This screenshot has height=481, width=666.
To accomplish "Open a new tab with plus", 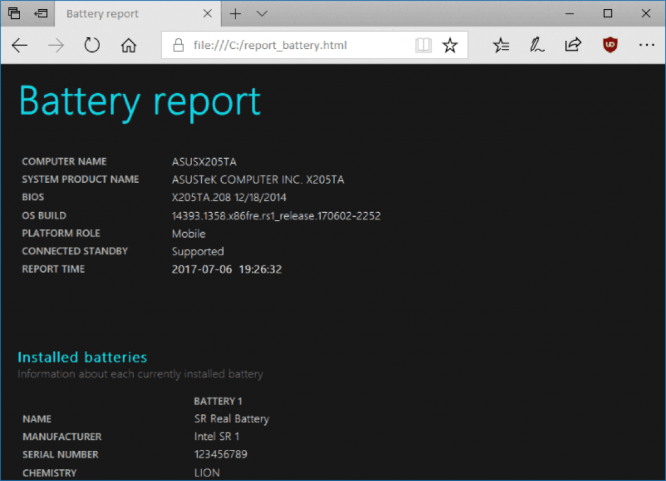I will (x=235, y=14).
